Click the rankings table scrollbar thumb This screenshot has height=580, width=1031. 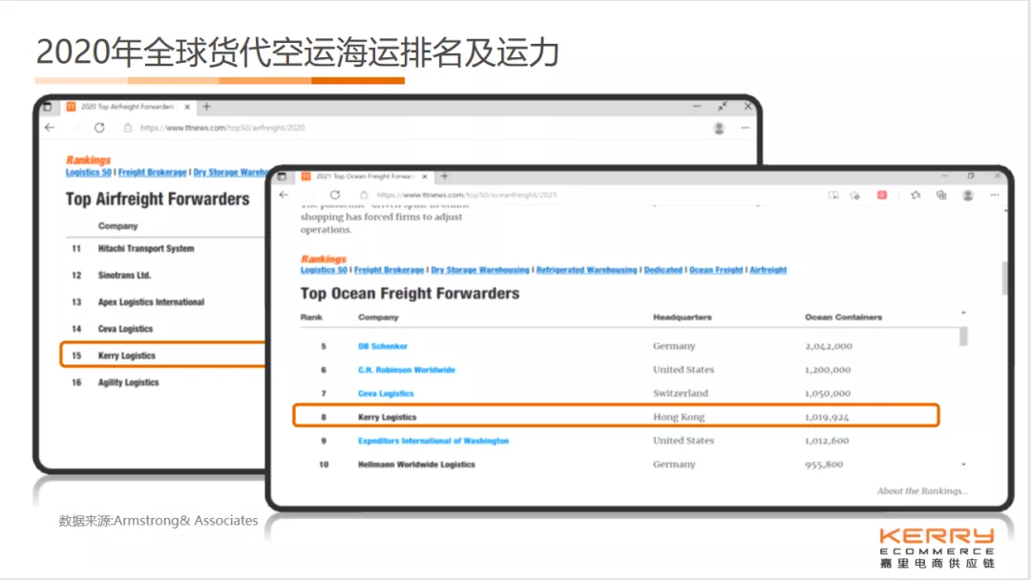(963, 336)
